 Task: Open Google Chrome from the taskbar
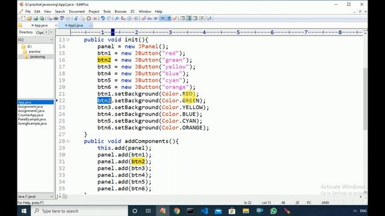pyautogui.click(x=176, y=211)
